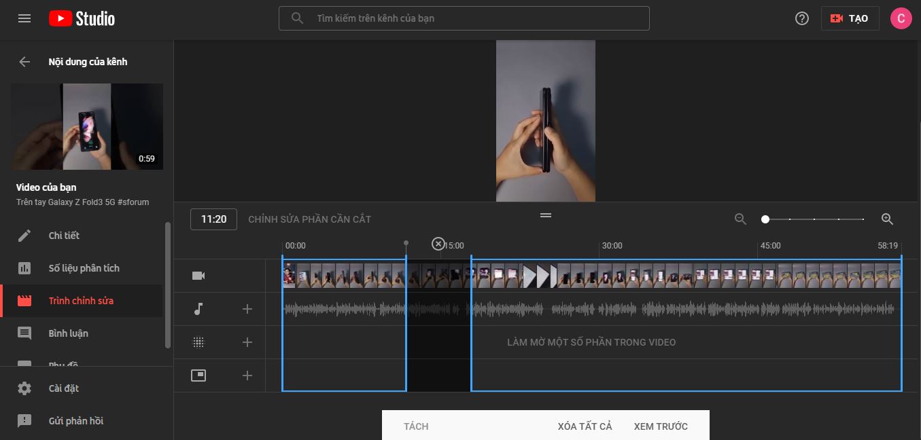Click the YouTube Studio logo
This screenshot has height=440, width=921.
click(82, 18)
